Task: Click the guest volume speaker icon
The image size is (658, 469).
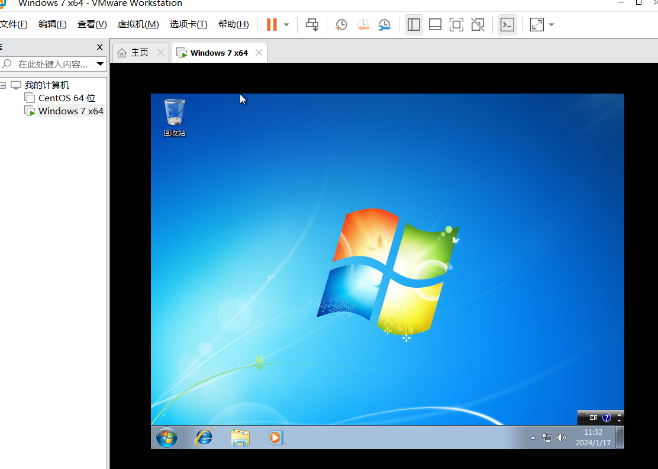Action: [x=562, y=438]
